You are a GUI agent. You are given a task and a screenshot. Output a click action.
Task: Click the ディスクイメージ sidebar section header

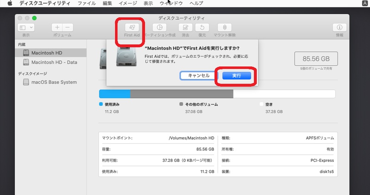[32, 73]
